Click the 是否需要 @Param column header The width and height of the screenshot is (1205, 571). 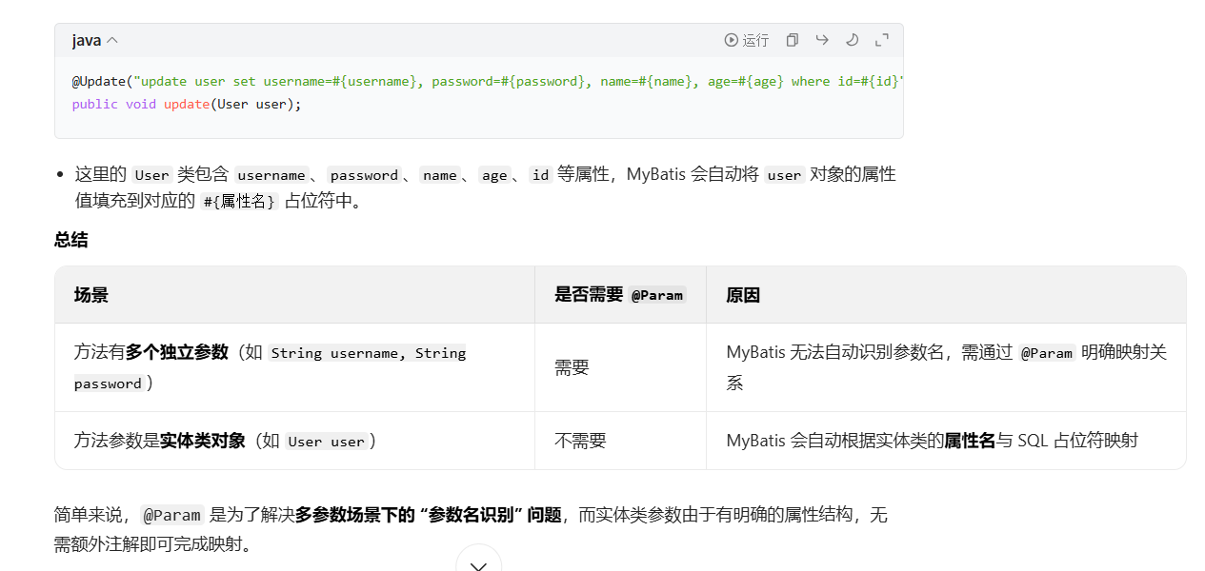coord(620,295)
